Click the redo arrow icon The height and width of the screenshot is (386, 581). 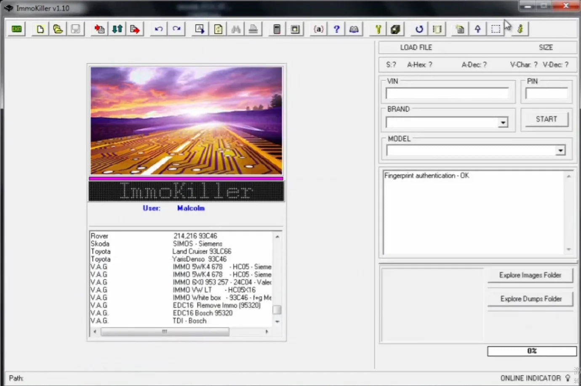point(176,29)
